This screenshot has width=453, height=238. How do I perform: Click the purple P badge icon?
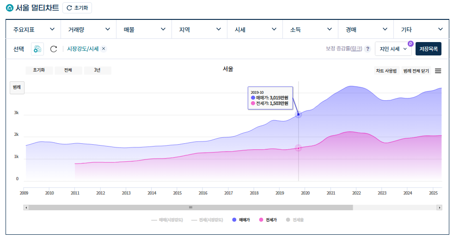tap(410, 43)
